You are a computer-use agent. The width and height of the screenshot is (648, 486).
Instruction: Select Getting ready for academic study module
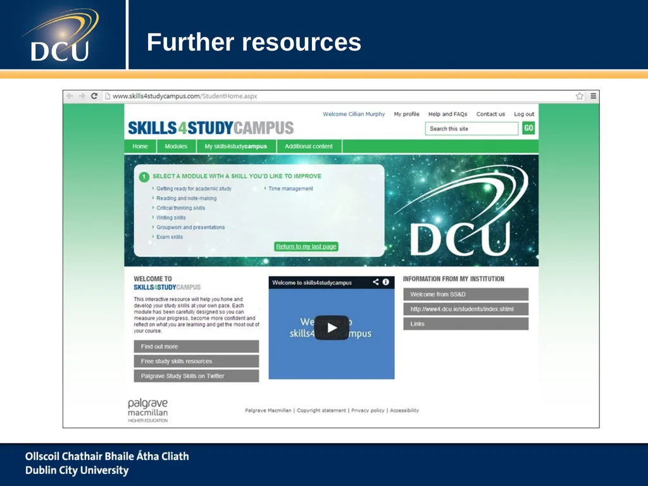194,189
